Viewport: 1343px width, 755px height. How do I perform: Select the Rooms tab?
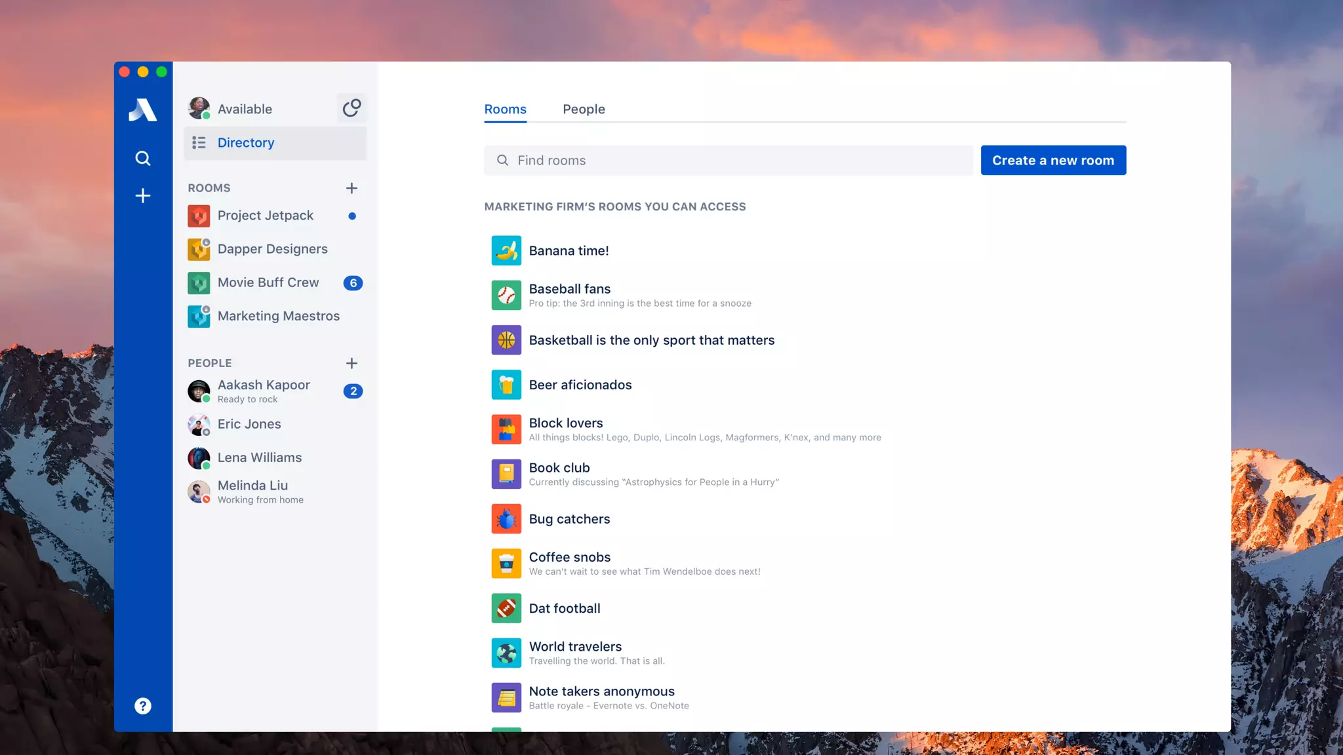pyautogui.click(x=505, y=109)
